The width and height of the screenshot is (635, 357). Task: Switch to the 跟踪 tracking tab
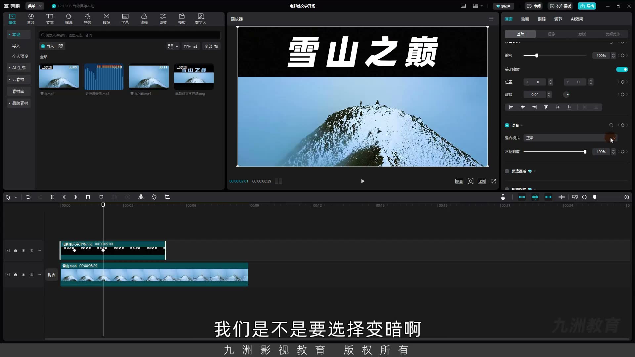[542, 19]
